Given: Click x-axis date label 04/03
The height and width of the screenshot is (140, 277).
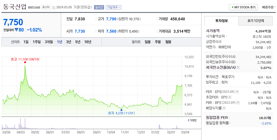Looking at the screenshot, I should click(x=21, y=132).
